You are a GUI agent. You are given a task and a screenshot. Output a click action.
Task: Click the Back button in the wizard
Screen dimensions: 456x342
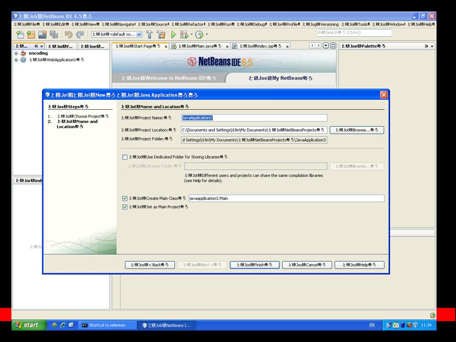coord(150,265)
